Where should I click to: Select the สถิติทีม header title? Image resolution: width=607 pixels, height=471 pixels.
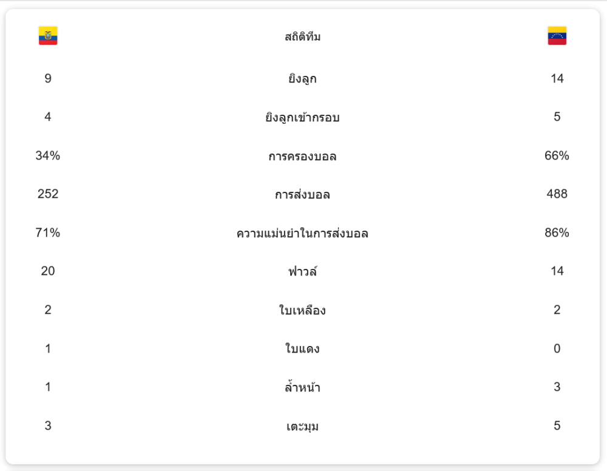(x=302, y=37)
